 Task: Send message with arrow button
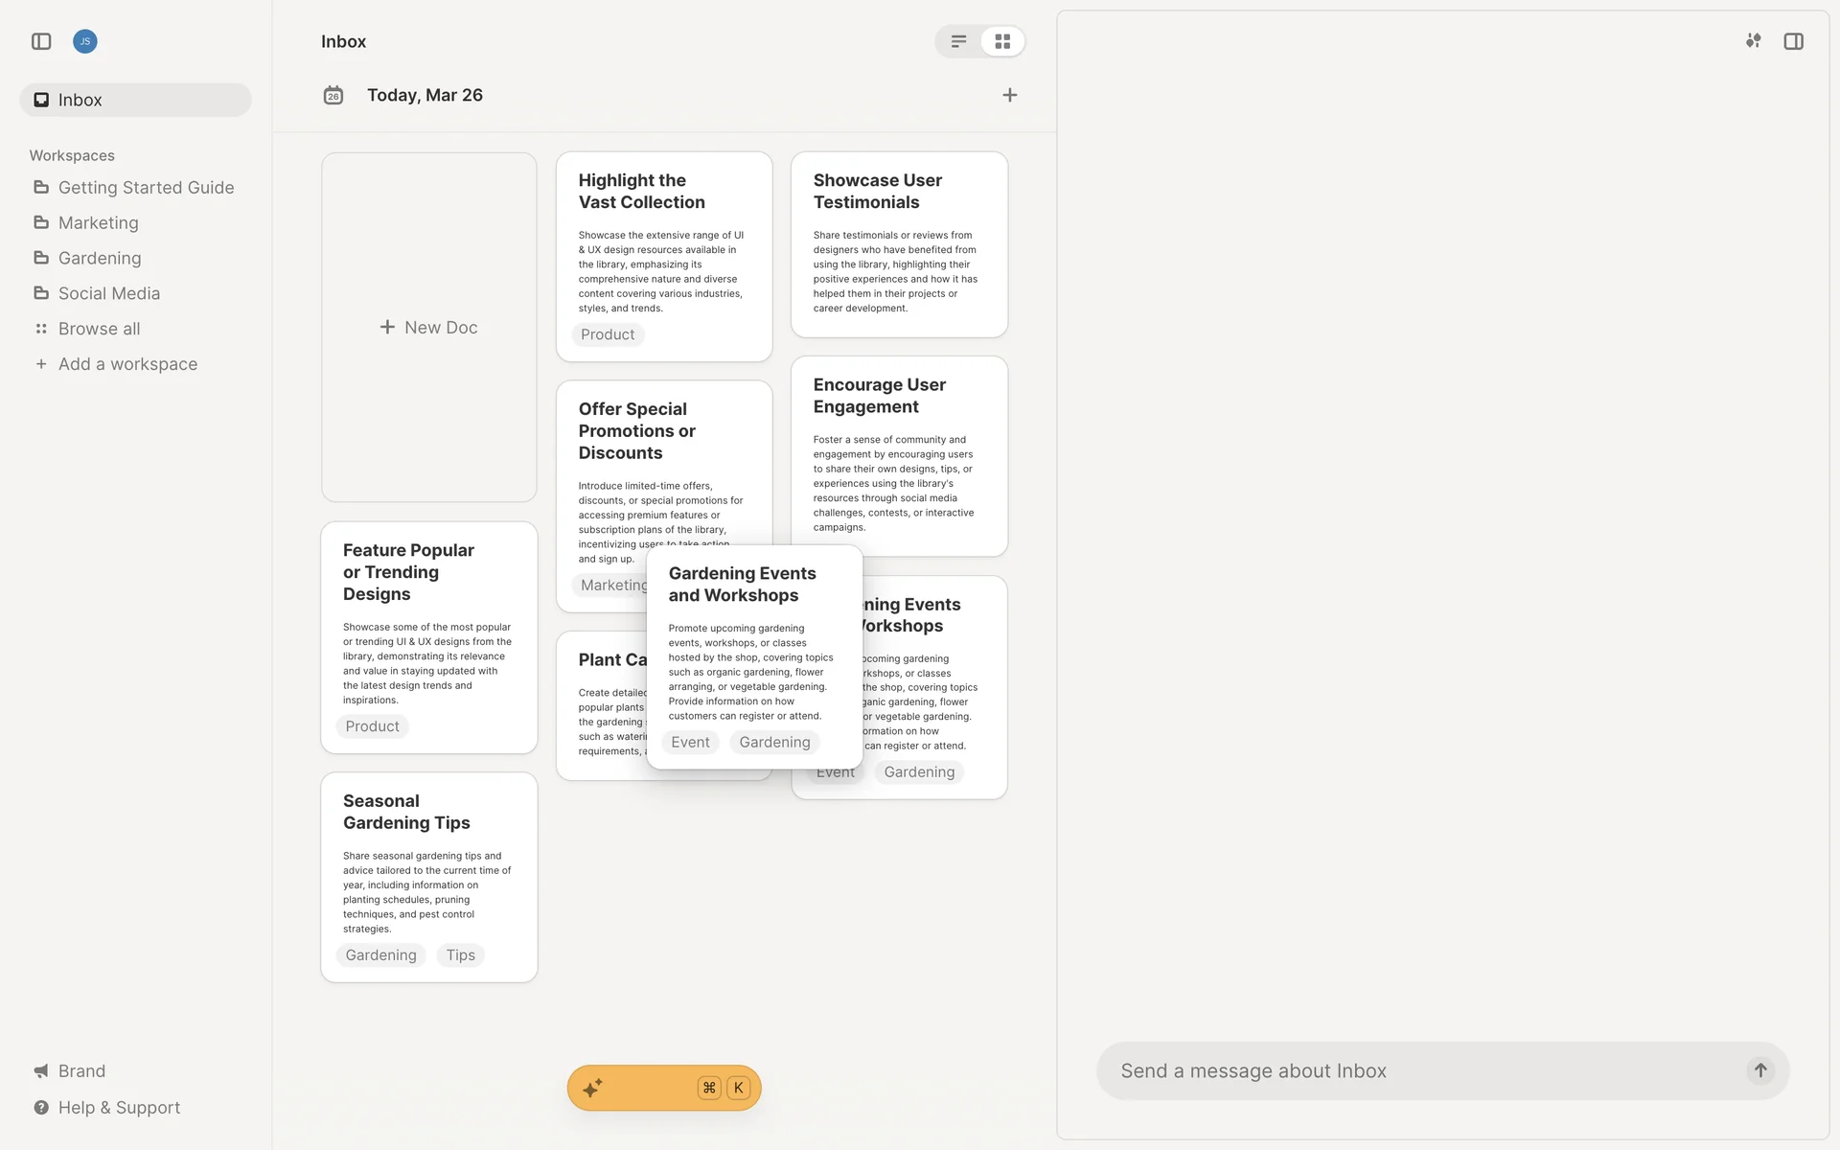pyautogui.click(x=1760, y=1070)
